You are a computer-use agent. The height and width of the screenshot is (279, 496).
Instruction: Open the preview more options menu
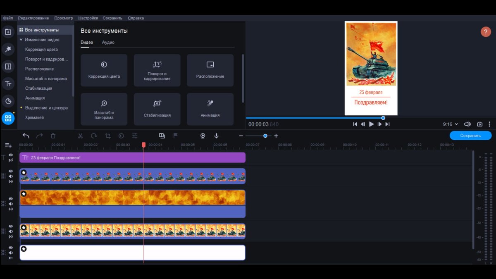[490, 124]
